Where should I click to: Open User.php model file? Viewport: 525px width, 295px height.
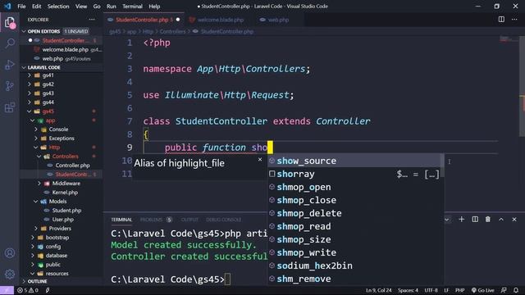(x=63, y=220)
